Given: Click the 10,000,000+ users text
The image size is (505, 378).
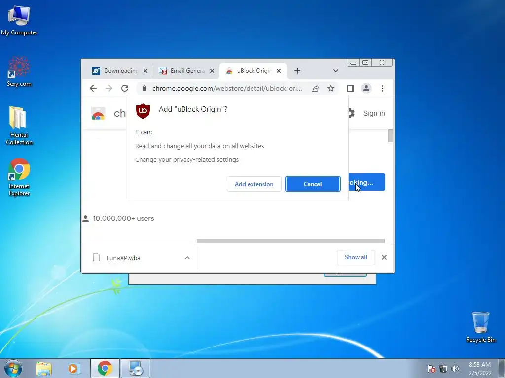Looking at the screenshot, I should [123, 218].
